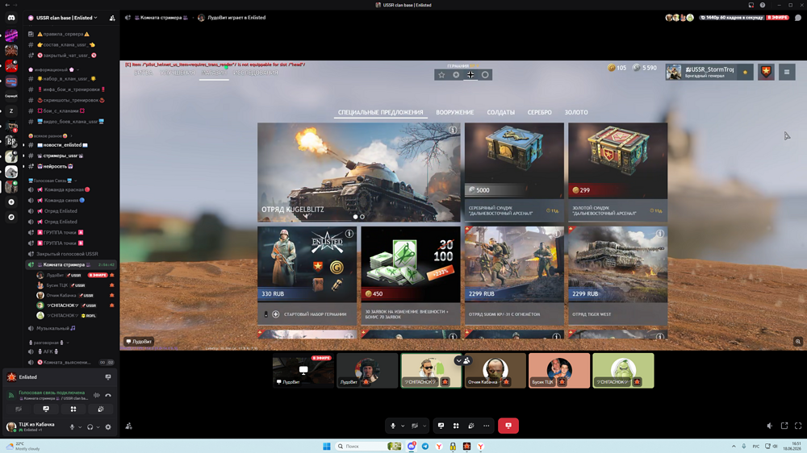This screenshot has height=453, width=807.
Task: Switch to ВООРУЖЕНИЕ shop tab
Action: pyautogui.click(x=455, y=113)
